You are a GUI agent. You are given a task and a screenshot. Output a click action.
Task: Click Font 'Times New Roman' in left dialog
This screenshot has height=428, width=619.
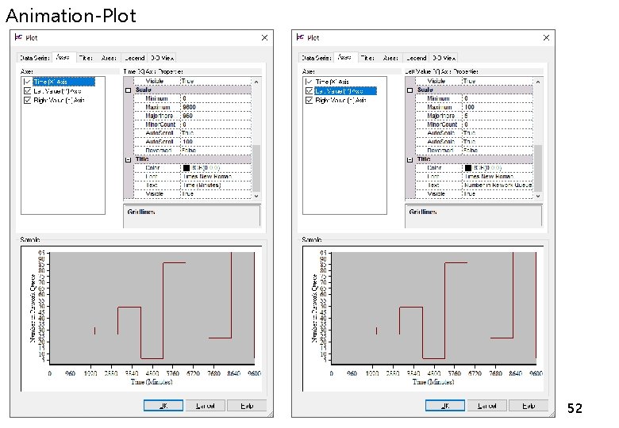pyautogui.click(x=216, y=177)
